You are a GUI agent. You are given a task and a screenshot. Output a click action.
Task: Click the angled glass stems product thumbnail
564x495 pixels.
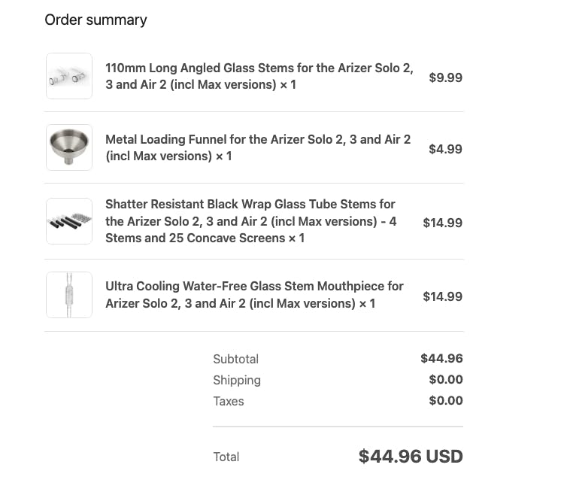(x=69, y=76)
